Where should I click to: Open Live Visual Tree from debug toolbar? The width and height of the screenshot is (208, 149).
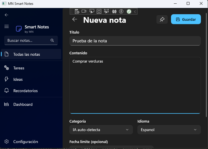[77, 11]
